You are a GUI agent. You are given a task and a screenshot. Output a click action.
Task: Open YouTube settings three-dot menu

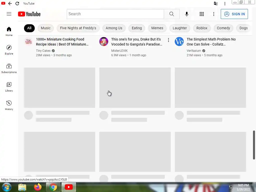tap(213, 14)
